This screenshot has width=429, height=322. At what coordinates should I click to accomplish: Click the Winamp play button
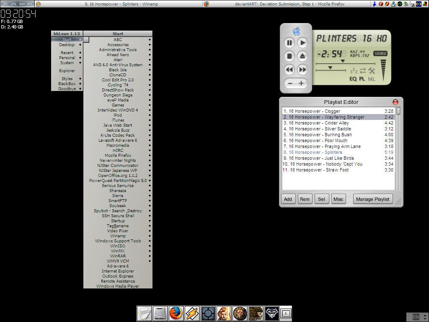(302, 43)
